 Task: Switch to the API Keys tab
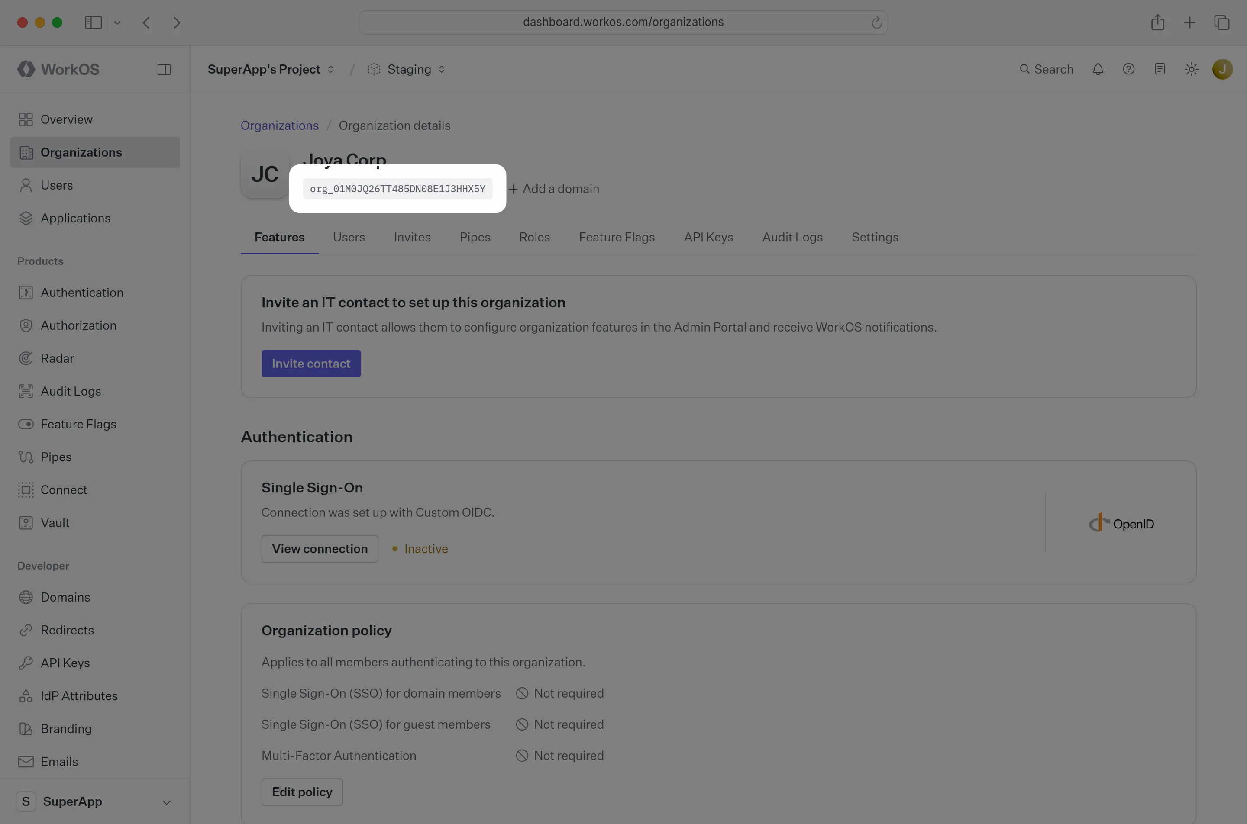pos(709,237)
